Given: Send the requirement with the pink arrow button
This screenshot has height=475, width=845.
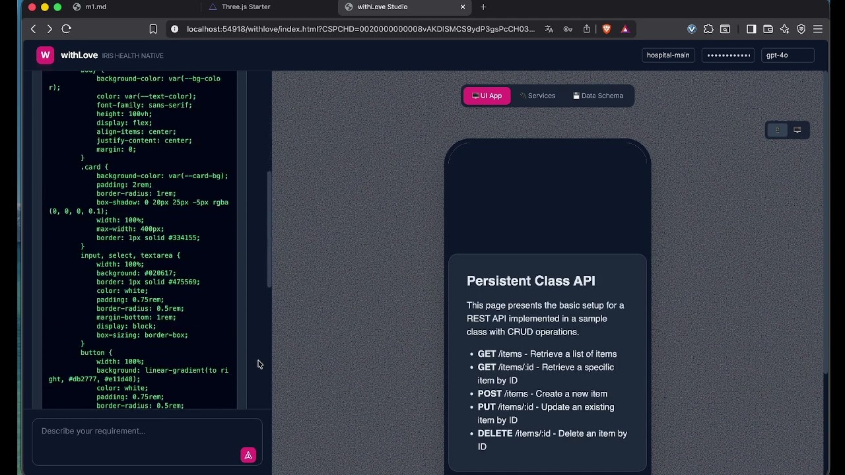Looking at the screenshot, I should click(x=248, y=455).
